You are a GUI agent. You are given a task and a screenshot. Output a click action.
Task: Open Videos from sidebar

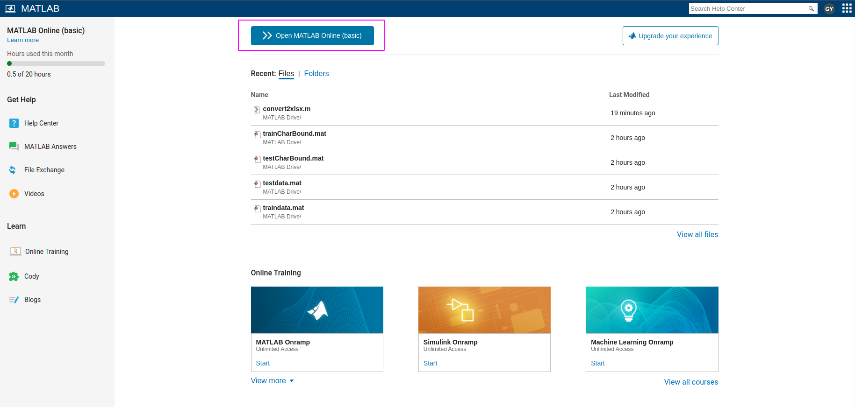(x=34, y=194)
